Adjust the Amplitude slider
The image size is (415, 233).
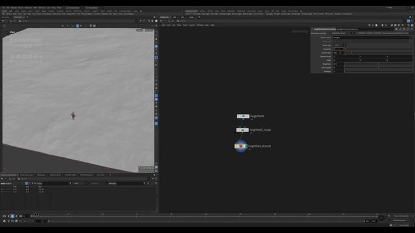click(379, 49)
